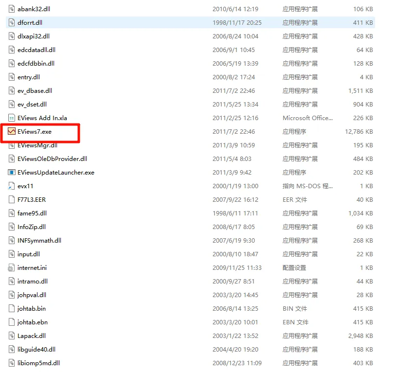Click the abank32.dll file icon
Image resolution: width=396 pixels, height=372 pixels.
pyautogui.click(x=12, y=9)
